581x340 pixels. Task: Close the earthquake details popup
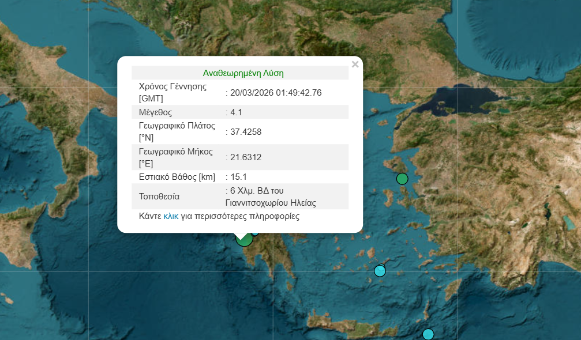pyautogui.click(x=355, y=65)
